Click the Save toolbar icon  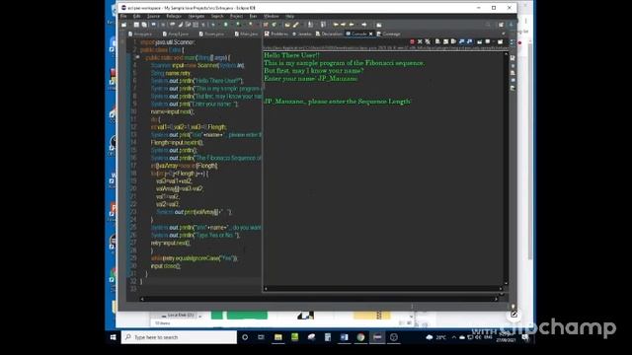pyautogui.click(x=136, y=25)
